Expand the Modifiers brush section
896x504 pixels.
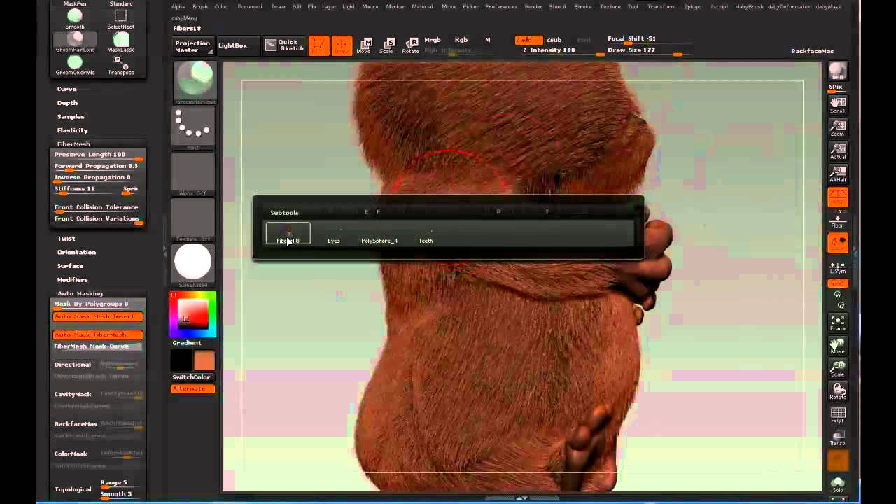click(x=73, y=280)
